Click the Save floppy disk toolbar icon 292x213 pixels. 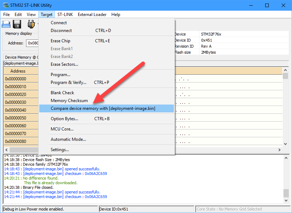pyautogui.click(x=17, y=24)
